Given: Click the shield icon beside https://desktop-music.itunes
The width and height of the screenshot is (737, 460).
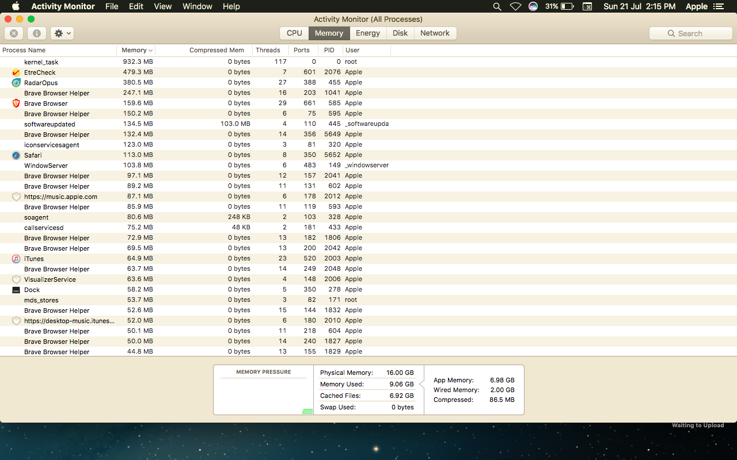Looking at the screenshot, I should point(16,321).
